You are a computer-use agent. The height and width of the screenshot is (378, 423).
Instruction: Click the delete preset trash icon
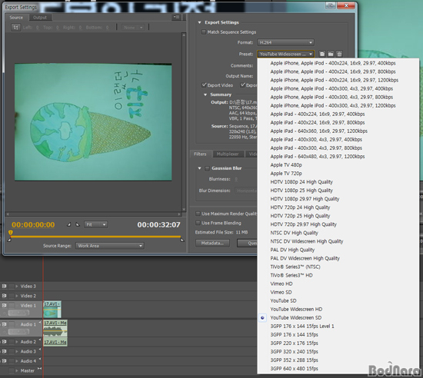[x=339, y=54]
